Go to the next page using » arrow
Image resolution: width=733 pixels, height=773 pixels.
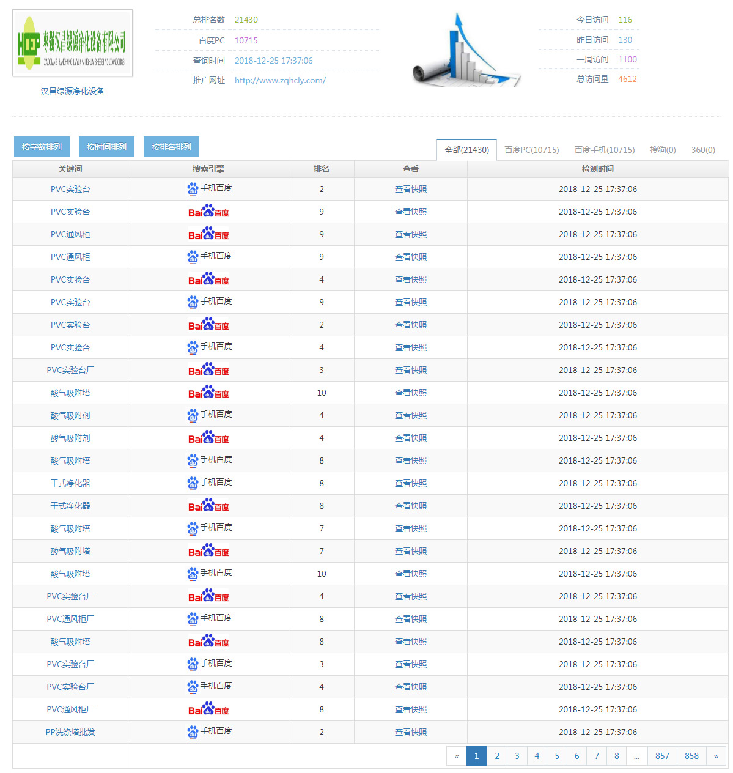coord(716,756)
